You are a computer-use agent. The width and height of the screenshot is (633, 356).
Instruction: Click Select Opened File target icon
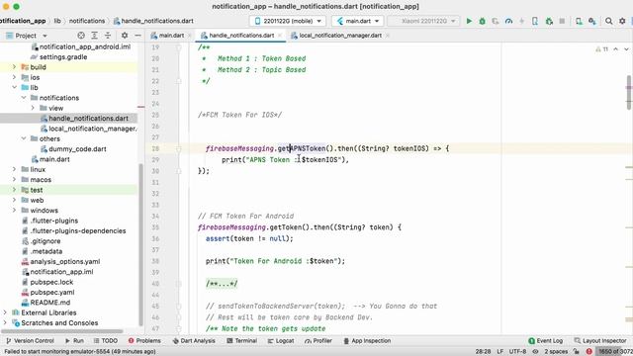[x=81, y=36]
